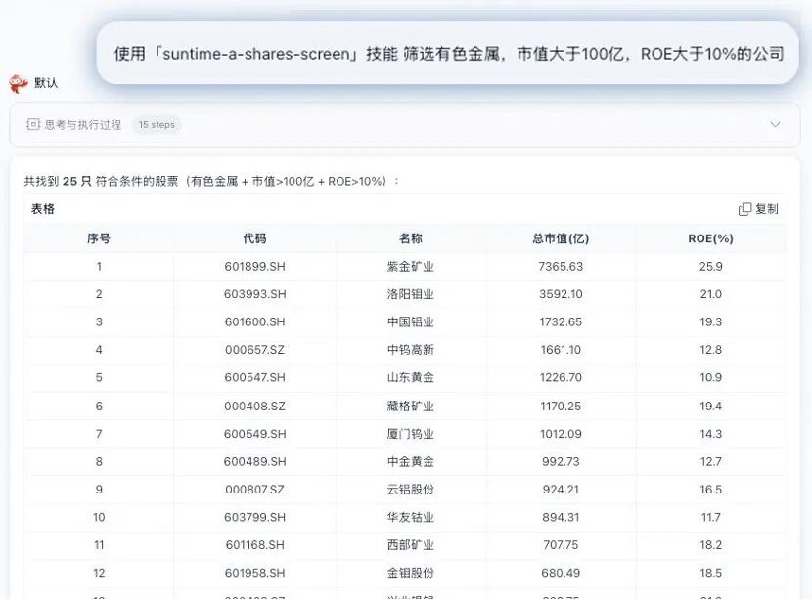Click market value 3592.10
This screenshot has height=600, width=812.
click(x=561, y=294)
